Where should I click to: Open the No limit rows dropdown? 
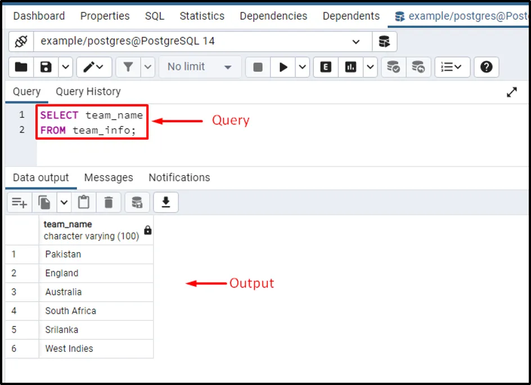tap(200, 67)
